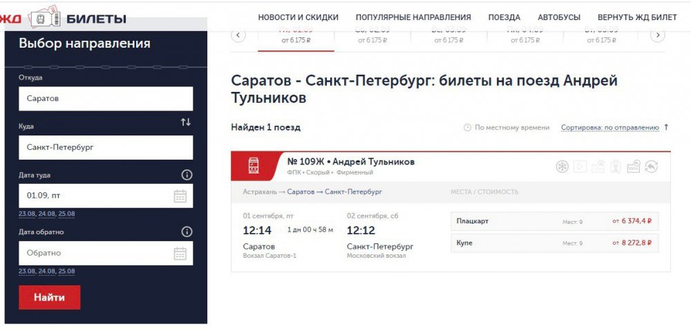Viewport: 691px width, 329px height.
Task: Click the Куда field with Санкт-Петербург
Action: click(106, 147)
